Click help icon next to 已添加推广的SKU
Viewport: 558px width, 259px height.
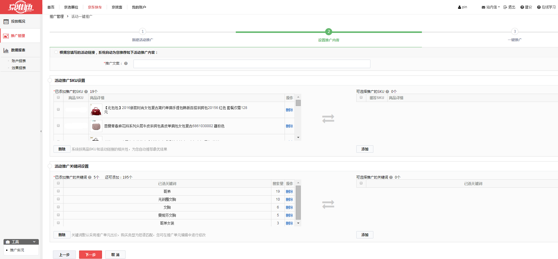tap(86, 92)
